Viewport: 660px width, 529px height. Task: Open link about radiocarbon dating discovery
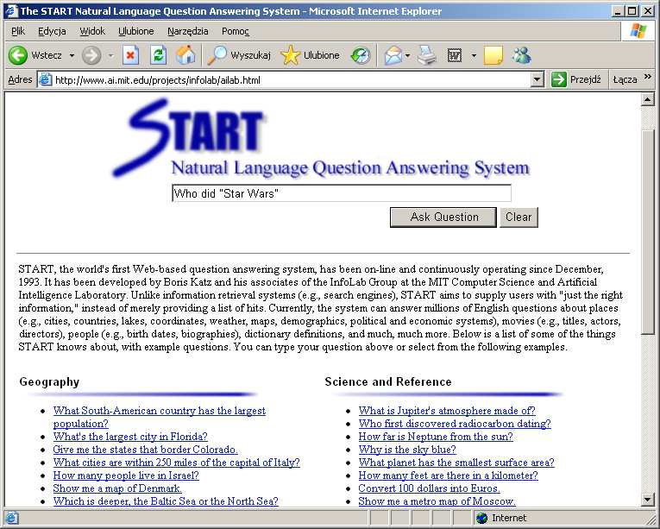click(x=454, y=424)
